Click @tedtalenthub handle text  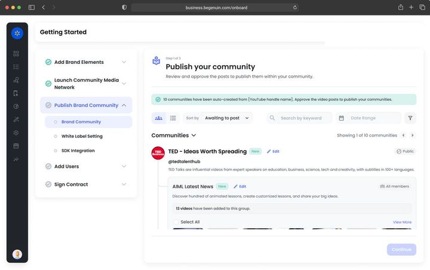coord(184,162)
